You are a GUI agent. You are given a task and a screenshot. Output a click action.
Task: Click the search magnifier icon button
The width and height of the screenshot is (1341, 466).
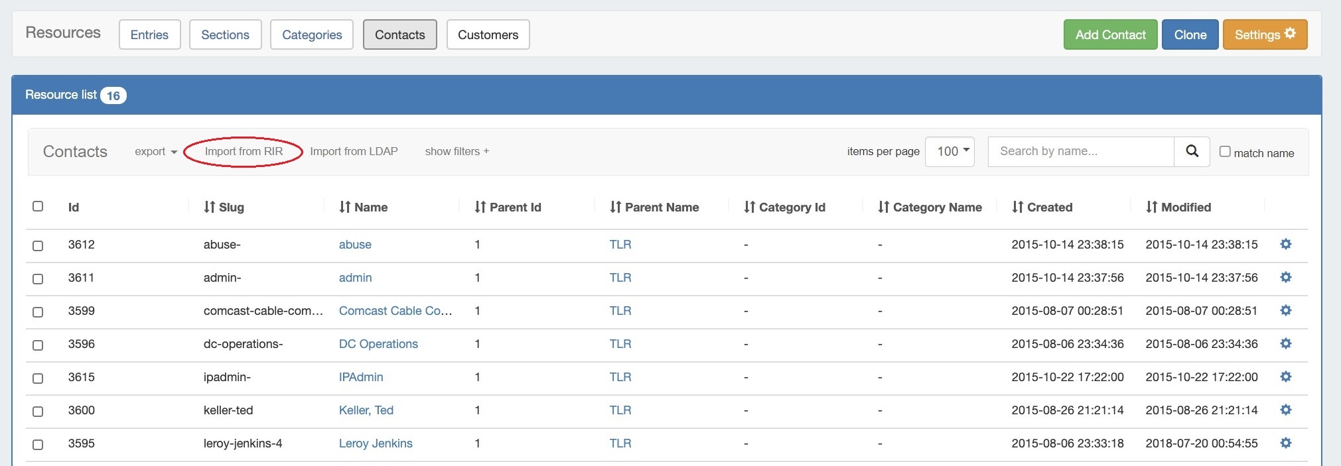(x=1192, y=151)
